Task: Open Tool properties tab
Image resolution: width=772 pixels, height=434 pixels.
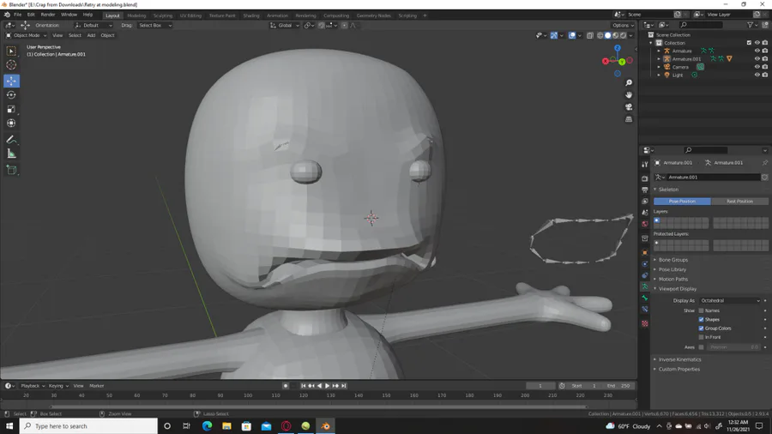Action: pos(644,165)
